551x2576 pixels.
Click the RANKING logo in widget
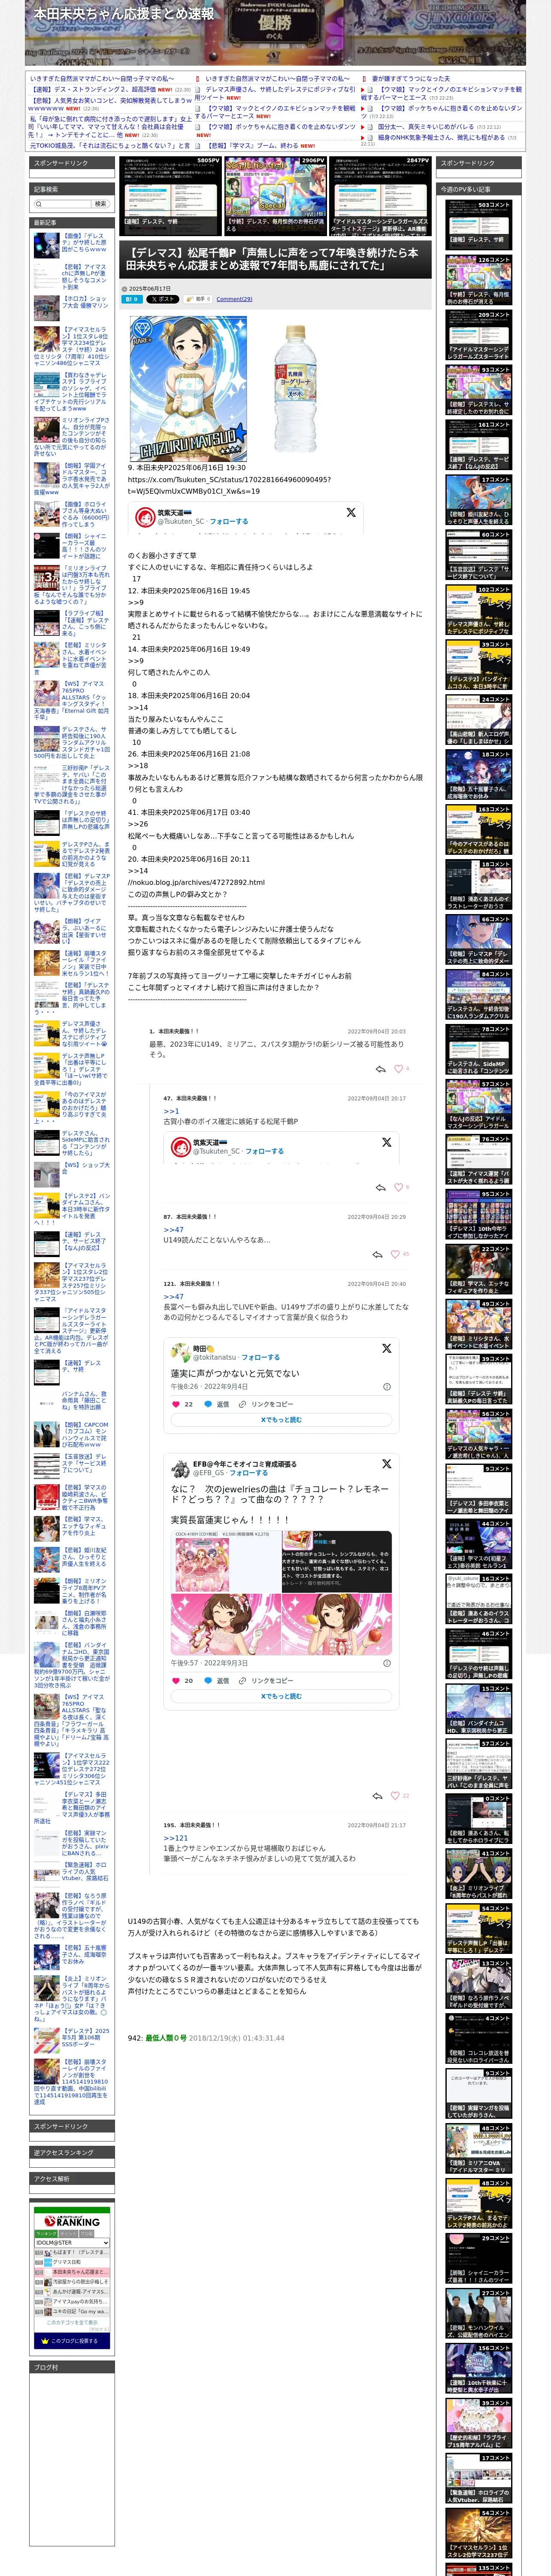coord(72,2221)
